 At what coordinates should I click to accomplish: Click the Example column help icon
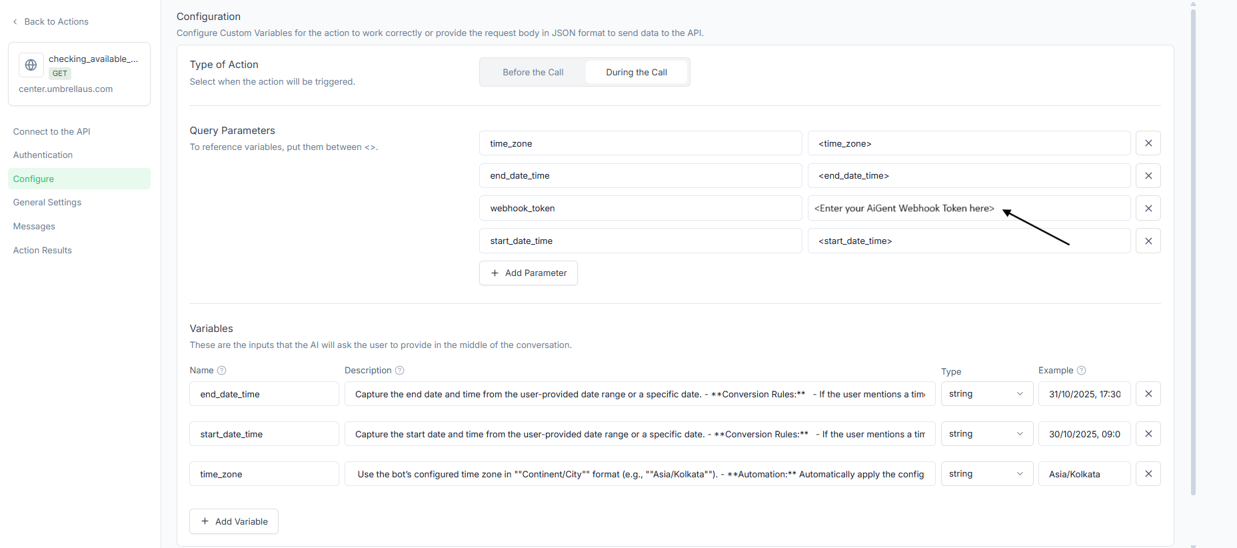pyautogui.click(x=1082, y=371)
